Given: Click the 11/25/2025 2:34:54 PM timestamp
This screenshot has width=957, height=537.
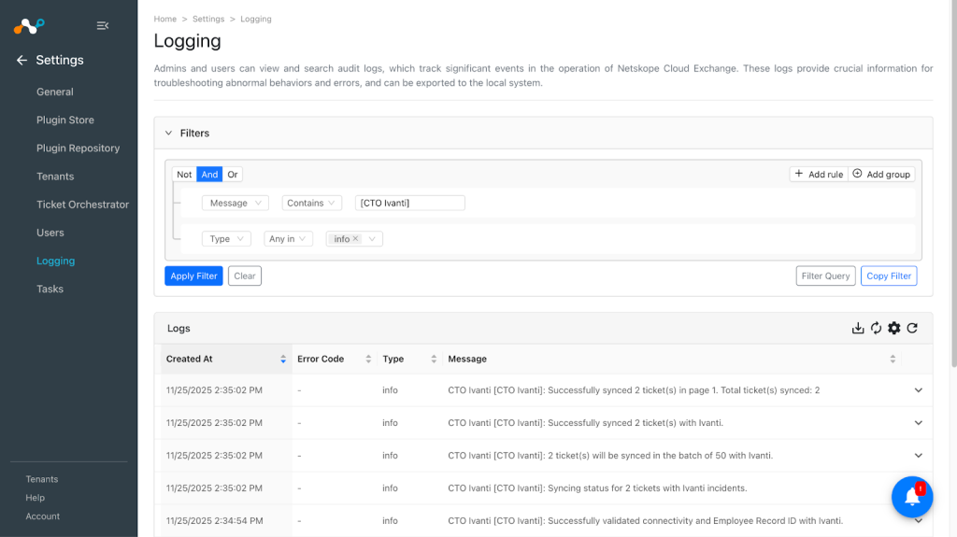Looking at the screenshot, I should [x=214, y=521].
